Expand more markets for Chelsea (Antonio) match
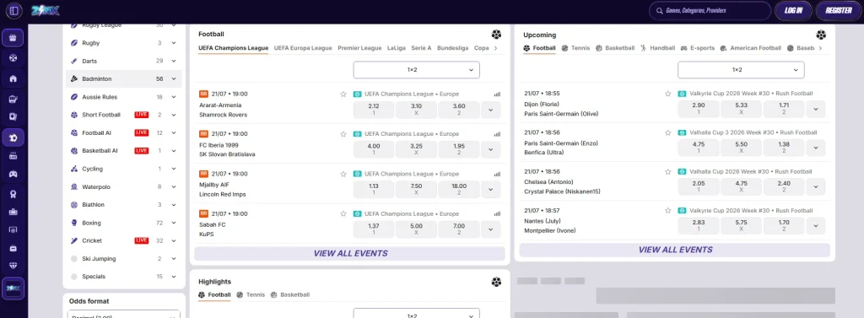This screenshot has width=864, height=318. (816, 186)
